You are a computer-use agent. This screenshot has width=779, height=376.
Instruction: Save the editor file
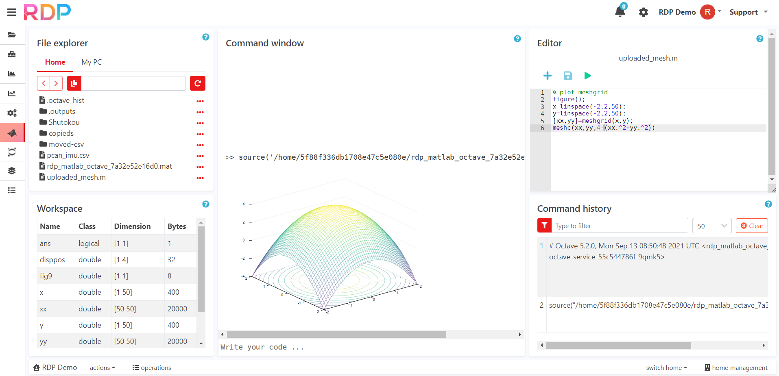click(x=568, y=76)
